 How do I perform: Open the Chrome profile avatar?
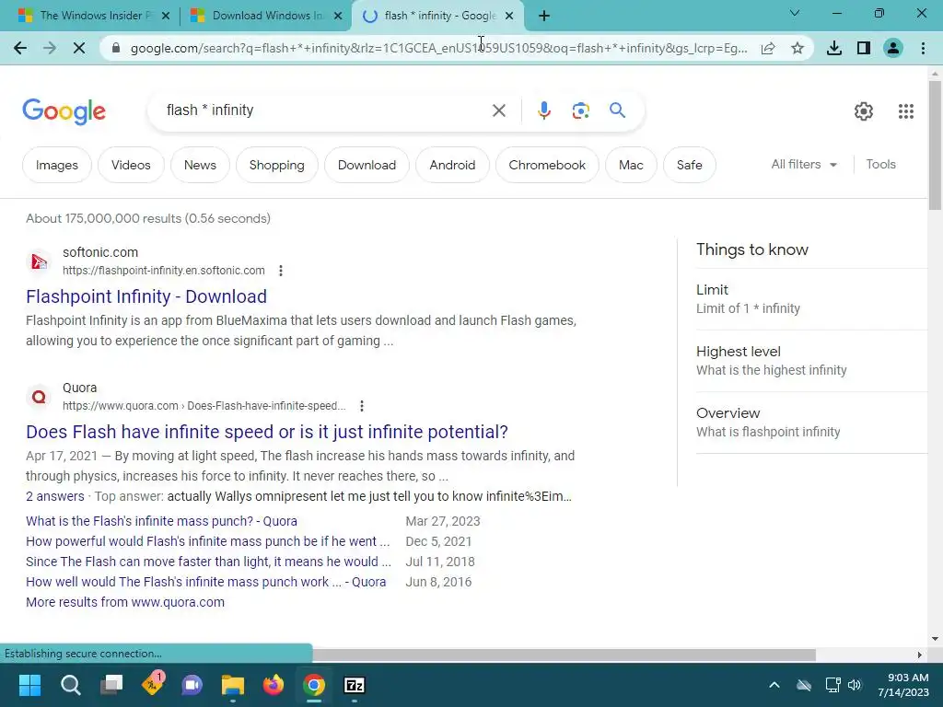893,48
